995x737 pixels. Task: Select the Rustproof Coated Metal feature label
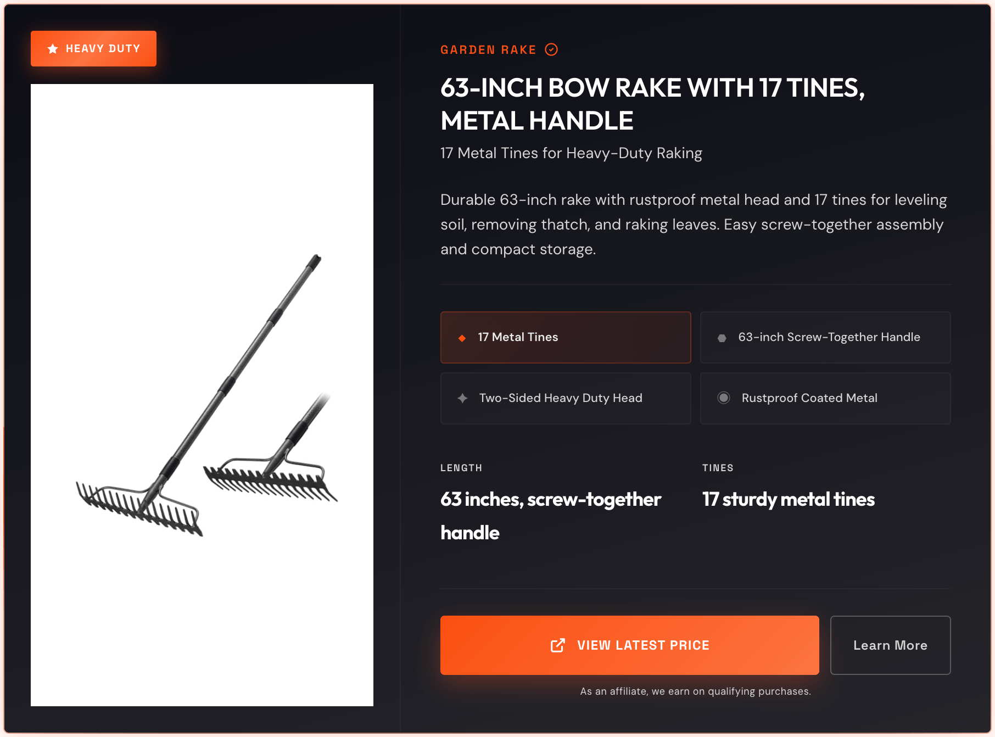click(809, 398)
